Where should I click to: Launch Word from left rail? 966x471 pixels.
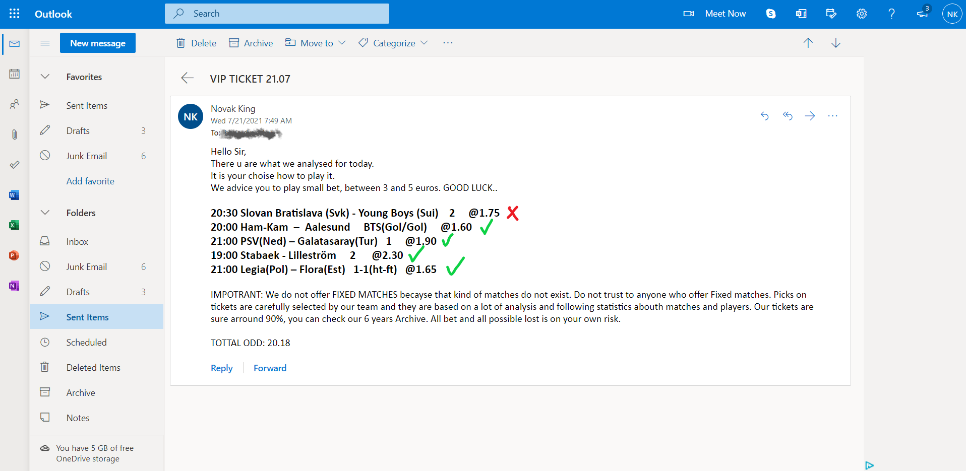coord(14,195)
